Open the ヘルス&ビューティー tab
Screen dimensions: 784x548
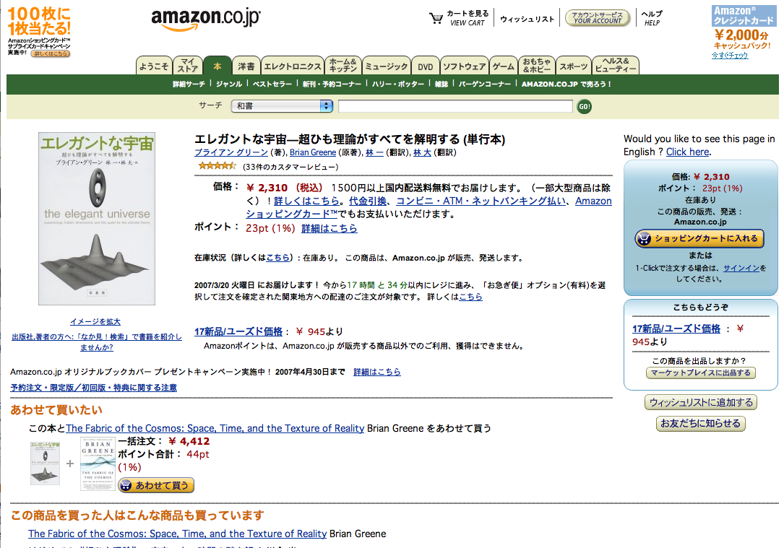(616, 66)
